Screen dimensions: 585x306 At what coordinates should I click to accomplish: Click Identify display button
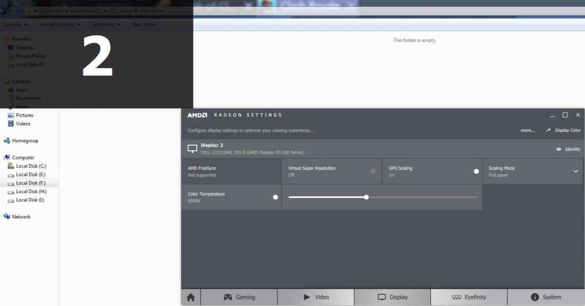(x=568, y=149)
